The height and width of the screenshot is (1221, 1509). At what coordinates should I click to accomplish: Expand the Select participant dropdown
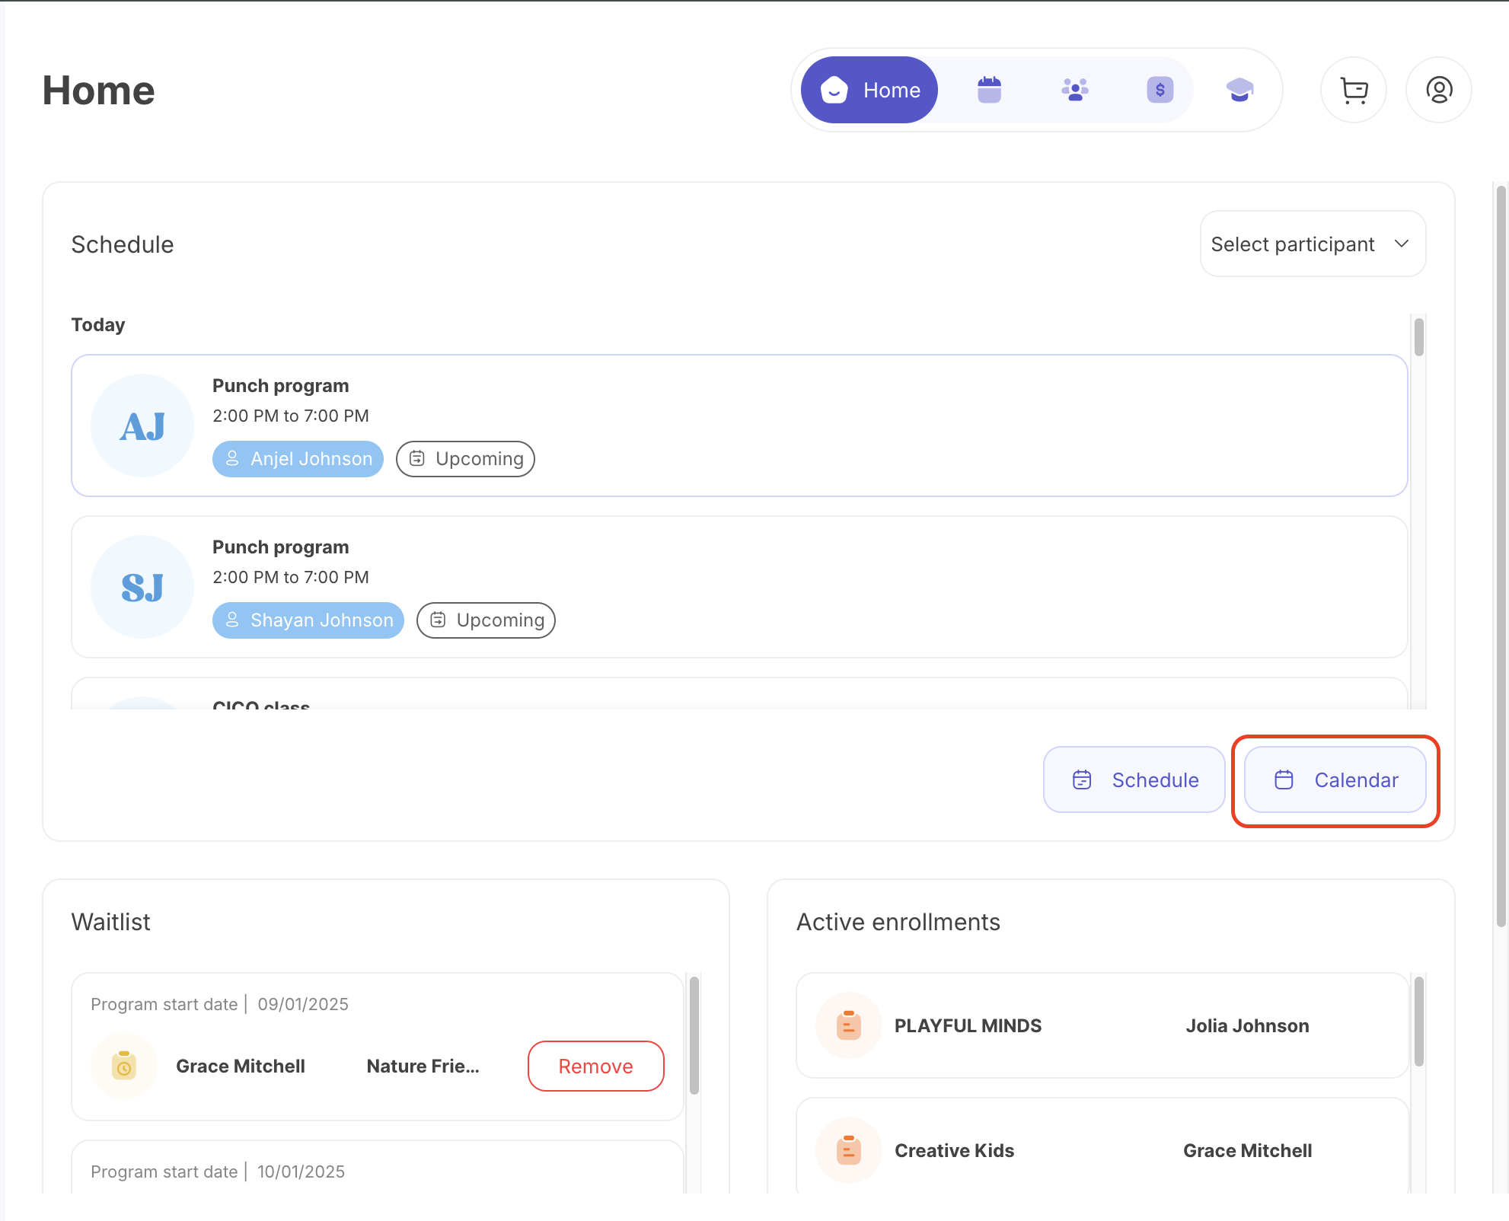1312,244
